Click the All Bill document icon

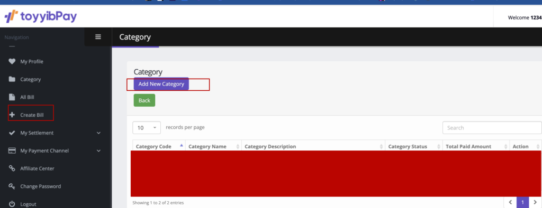[12, 97]
